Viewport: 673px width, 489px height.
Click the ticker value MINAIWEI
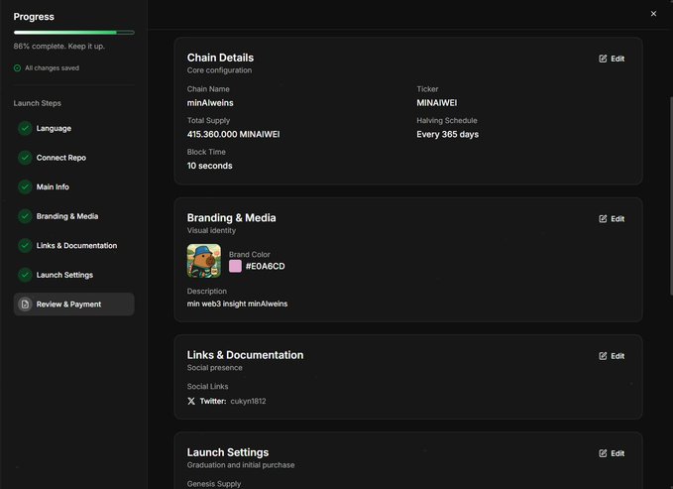pyautogui.click(x=436, y=103)
